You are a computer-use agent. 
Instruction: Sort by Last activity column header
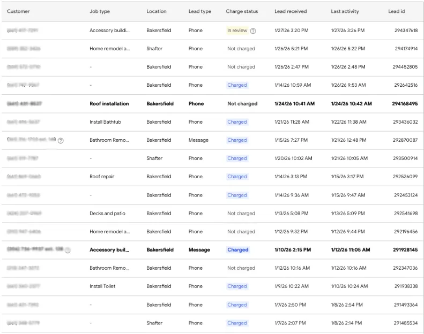[345, 11]
